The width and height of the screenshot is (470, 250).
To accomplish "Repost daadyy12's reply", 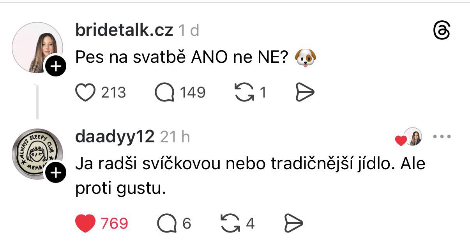I will pyautogui.click(x=230, y=223).
